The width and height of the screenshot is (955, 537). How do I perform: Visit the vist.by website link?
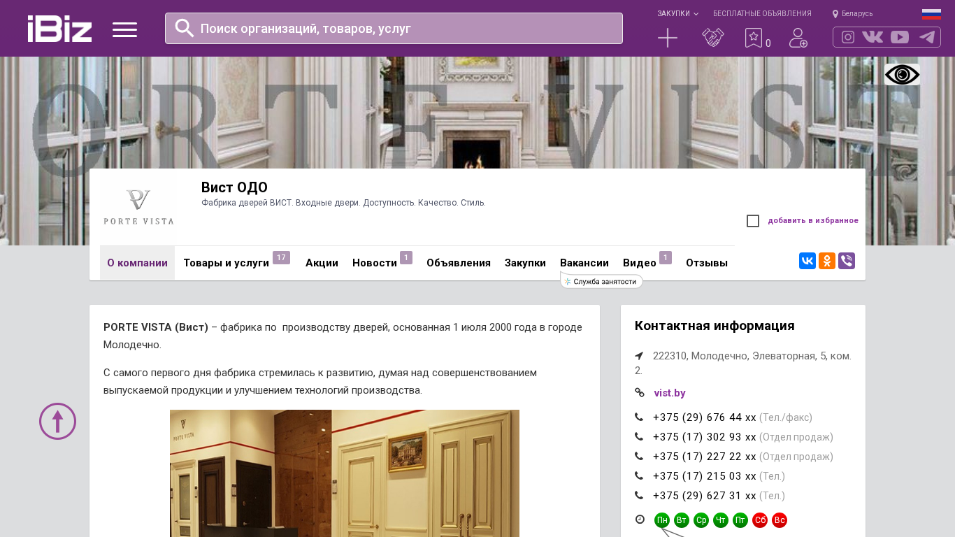click(670, 393)
